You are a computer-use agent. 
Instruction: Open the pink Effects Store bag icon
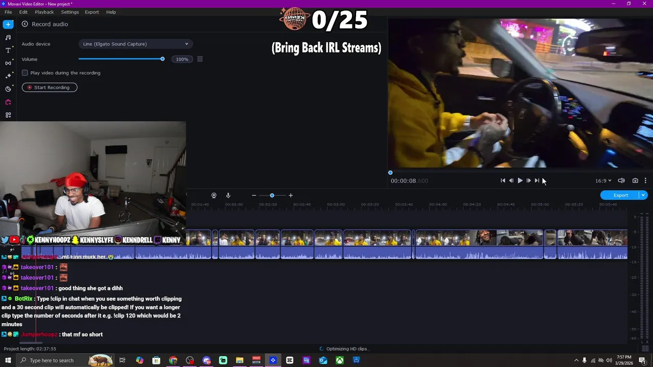[x=8, y=102]
